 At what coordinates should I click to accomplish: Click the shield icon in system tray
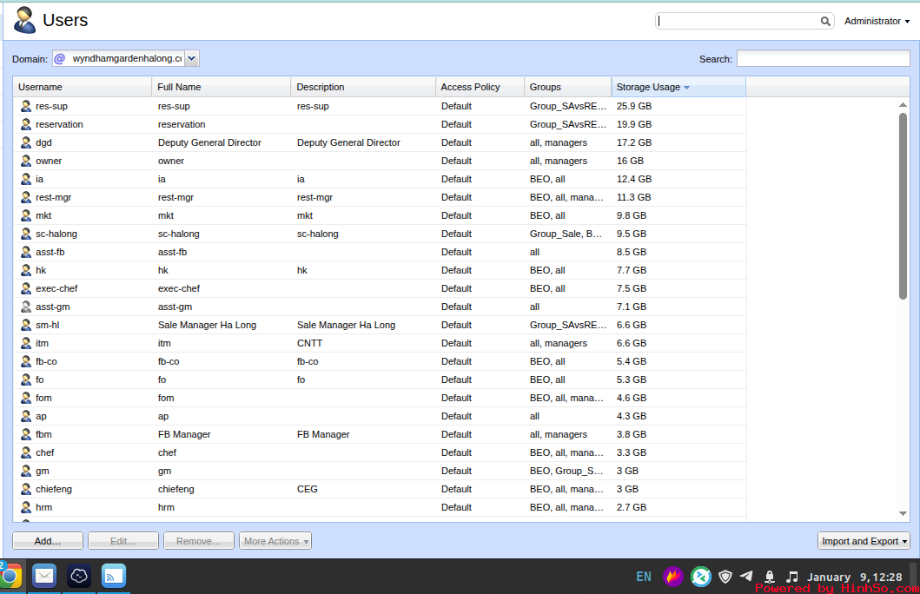click(725, 577)
